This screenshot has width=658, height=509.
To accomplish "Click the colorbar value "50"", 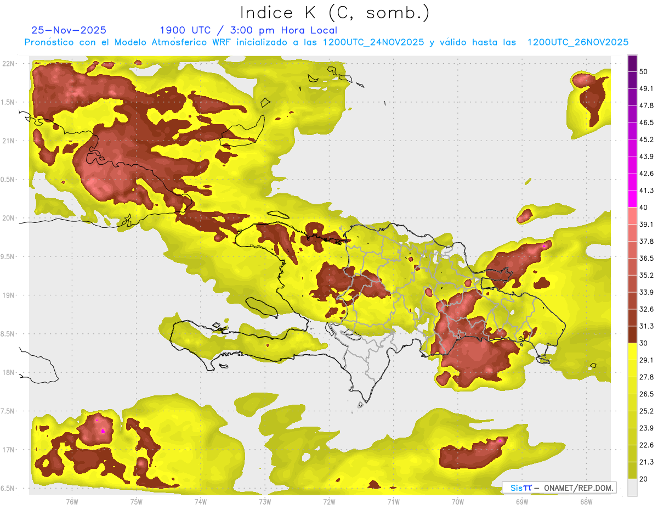I will pos(644,71).
